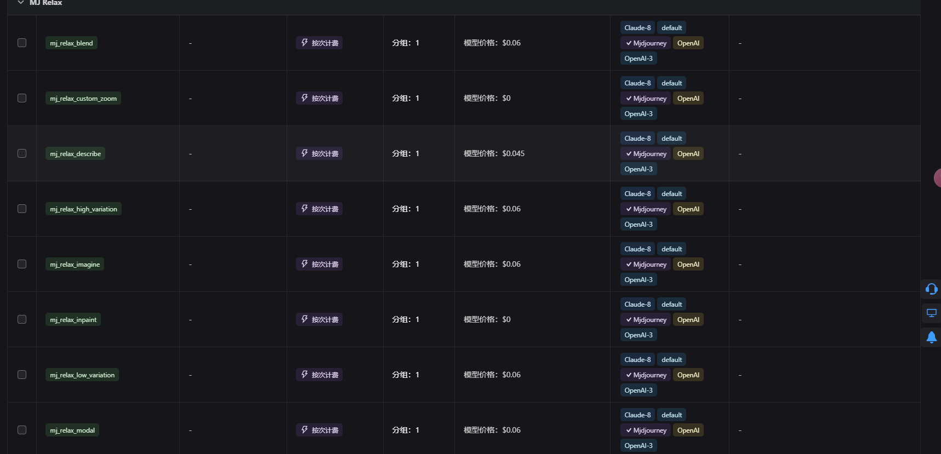Screen dimensions: 941x454
Task: Click the monitor display icon on right edge
Action: click(931, 313)
